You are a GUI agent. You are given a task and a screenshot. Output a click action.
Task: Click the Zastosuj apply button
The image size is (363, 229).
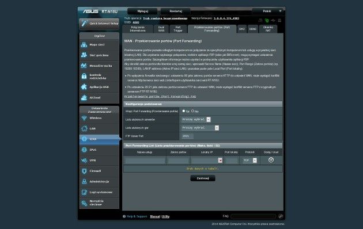[203, 178]
